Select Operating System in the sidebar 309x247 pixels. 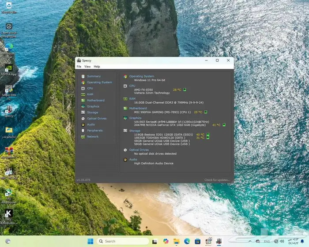click(99, 82)
